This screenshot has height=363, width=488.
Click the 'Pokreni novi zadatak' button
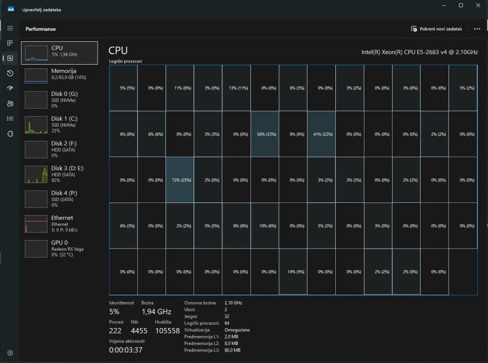click(437, 29)
